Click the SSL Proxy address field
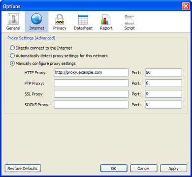 91,94
